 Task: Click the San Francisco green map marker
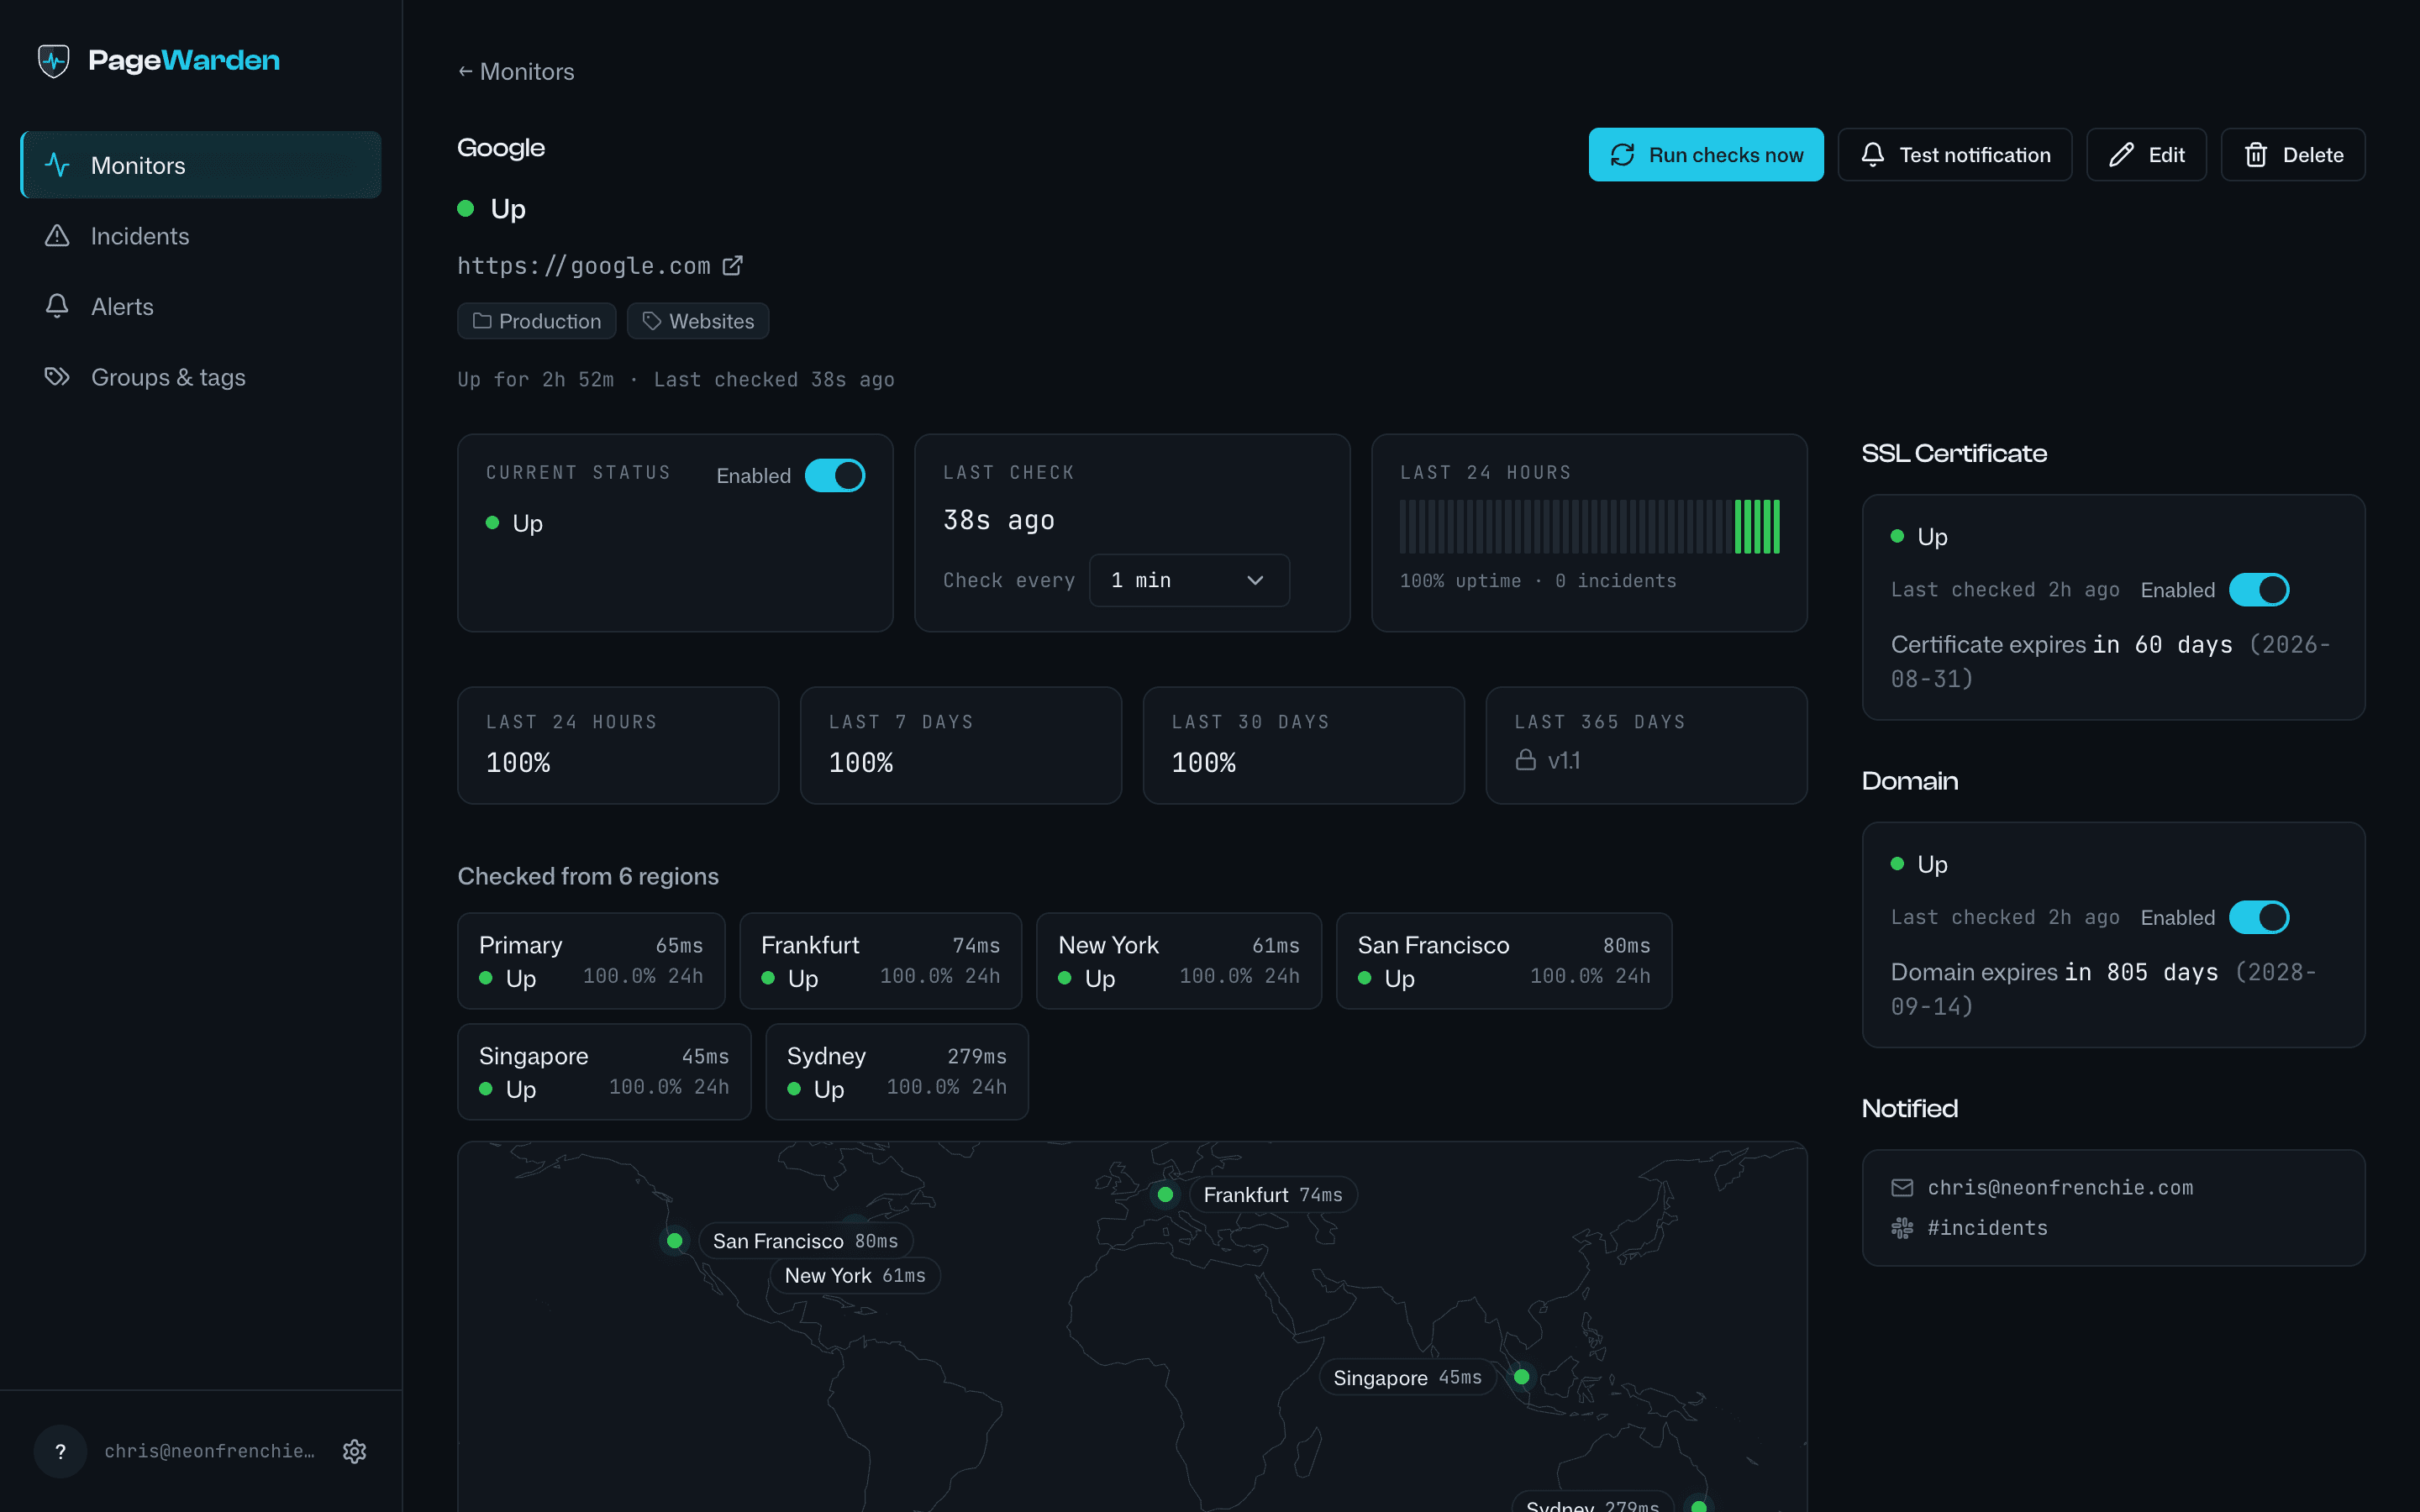pos(675,1241)
